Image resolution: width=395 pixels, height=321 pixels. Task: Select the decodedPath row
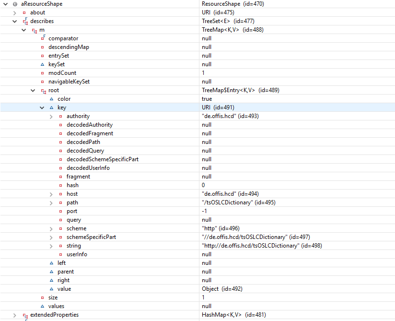[x=197, y=142]
